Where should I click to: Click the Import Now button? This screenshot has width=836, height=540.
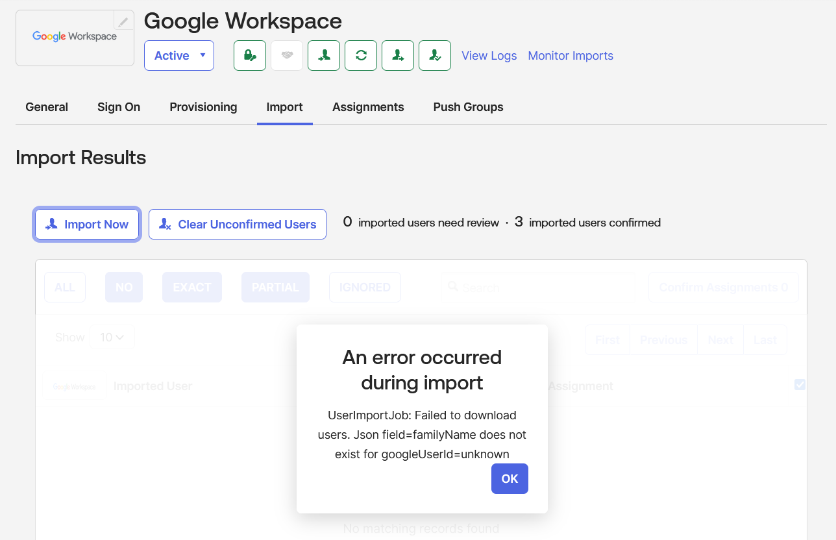[x=87, y=225]
